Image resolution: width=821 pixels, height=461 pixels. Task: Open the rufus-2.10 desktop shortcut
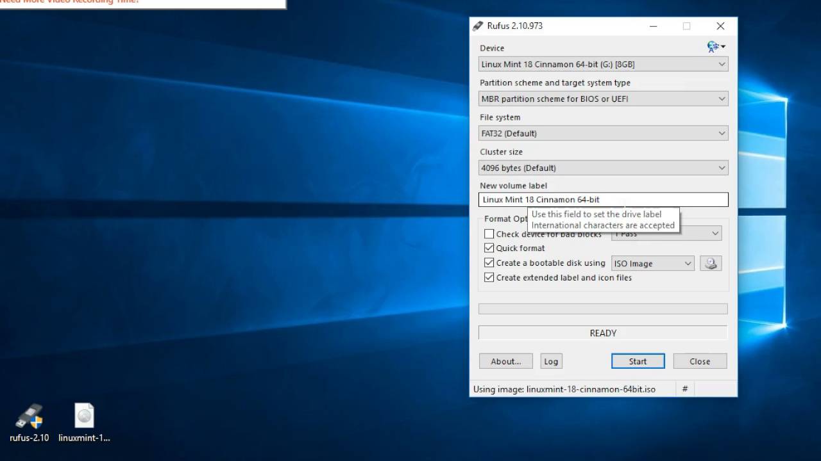tap(29, 423)
